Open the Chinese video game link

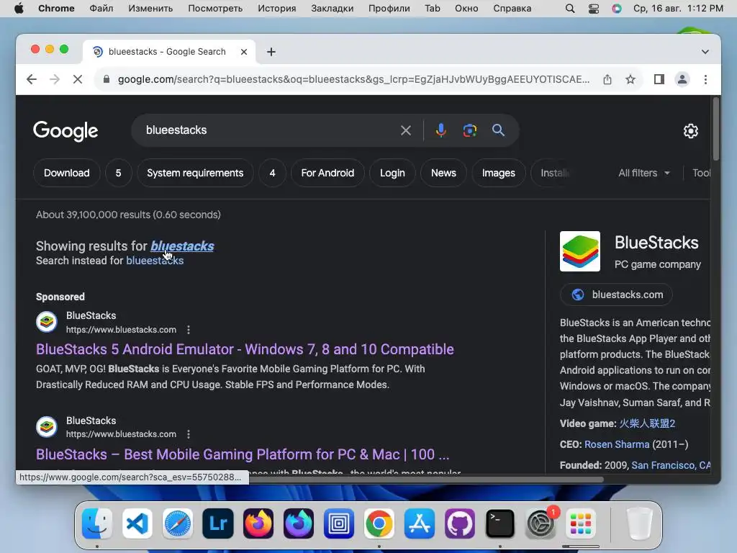(x=647, y=423)
